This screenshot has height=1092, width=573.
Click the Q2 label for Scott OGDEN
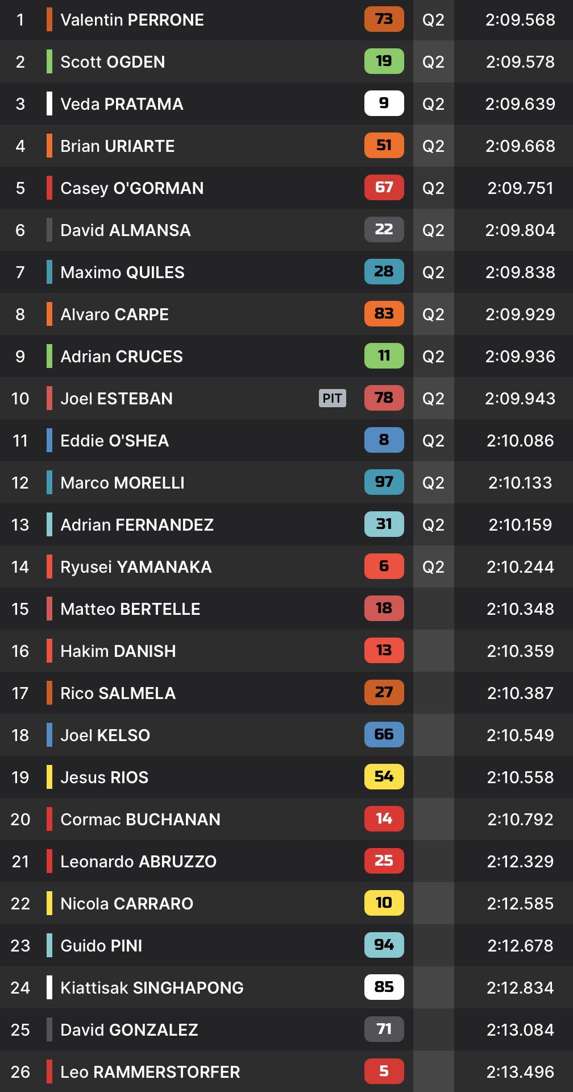[x=433, y=61]
